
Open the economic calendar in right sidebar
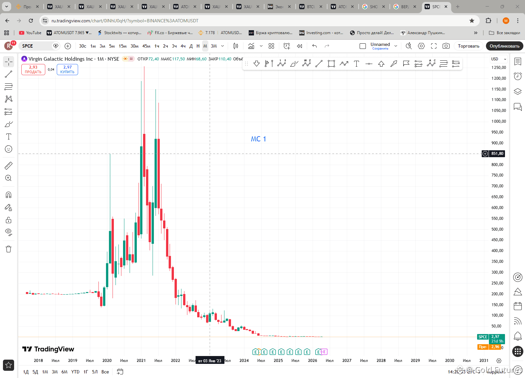click(518, 306)
